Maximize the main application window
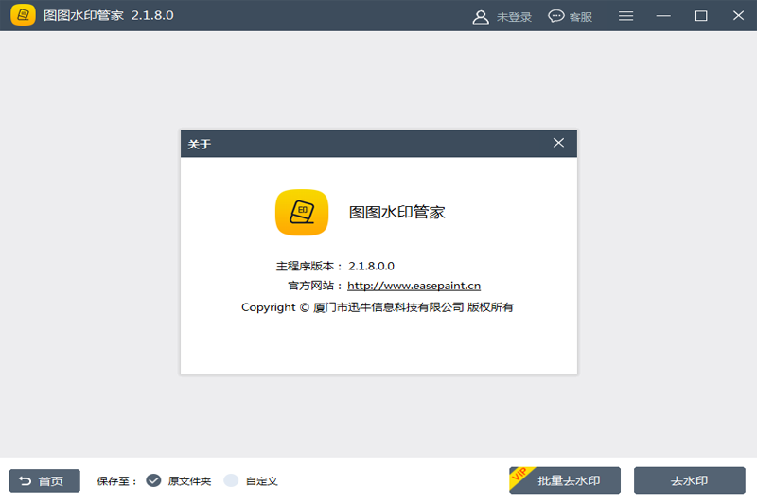This screenshot has width=757, height=504. click(701, 16)
